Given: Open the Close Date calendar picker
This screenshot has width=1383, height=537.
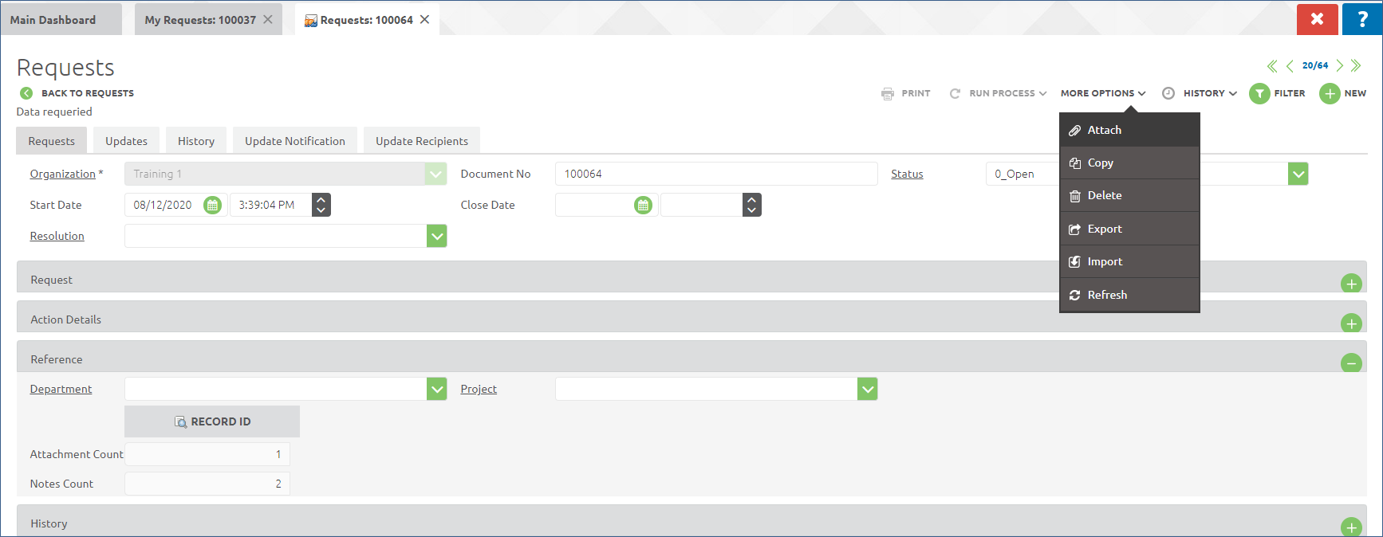Looking at the screenshot, I should (643, 206).
